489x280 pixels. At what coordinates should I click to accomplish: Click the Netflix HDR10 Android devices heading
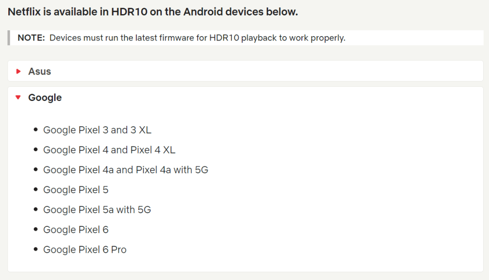point(153,12)
